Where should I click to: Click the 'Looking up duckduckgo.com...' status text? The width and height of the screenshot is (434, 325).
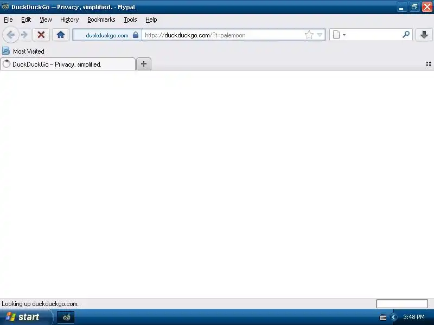[x=41, y=304]
